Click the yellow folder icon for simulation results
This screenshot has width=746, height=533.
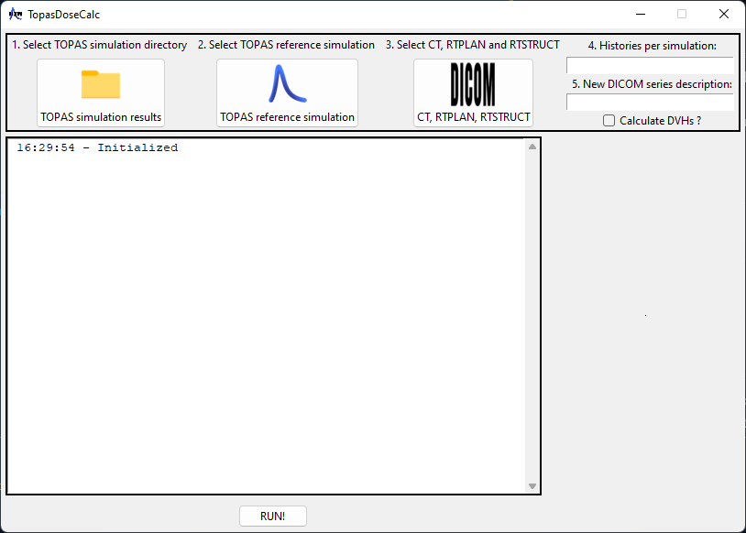click(100, 84)
